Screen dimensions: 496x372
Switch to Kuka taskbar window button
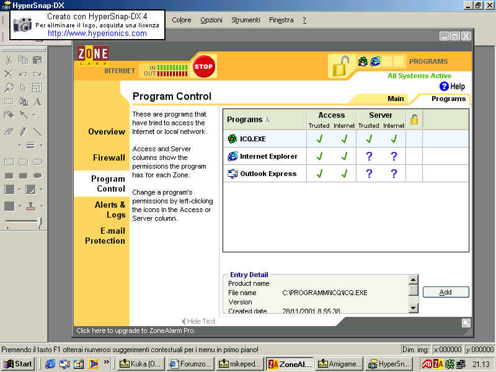coord(141,364)
